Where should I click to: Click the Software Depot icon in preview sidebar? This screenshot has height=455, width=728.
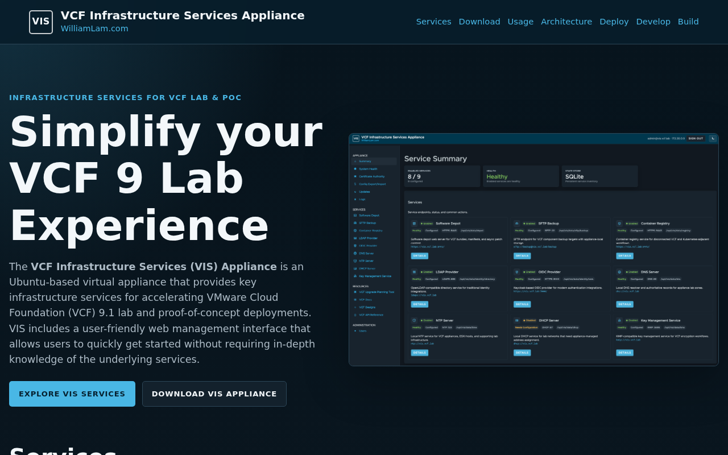tap(355, 216)
